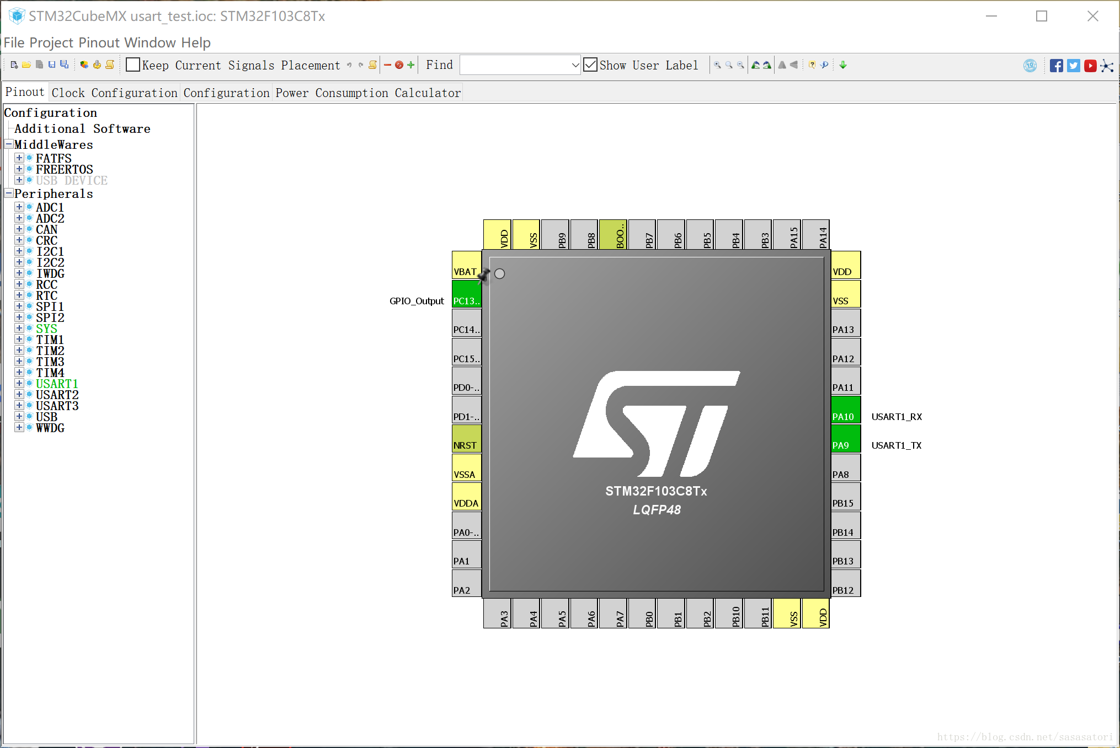Expand the USART1 peripheral node
Image resolution: width=1120 pixels, height=748 pixels.
pyautogui.click(x=19, y=384)
